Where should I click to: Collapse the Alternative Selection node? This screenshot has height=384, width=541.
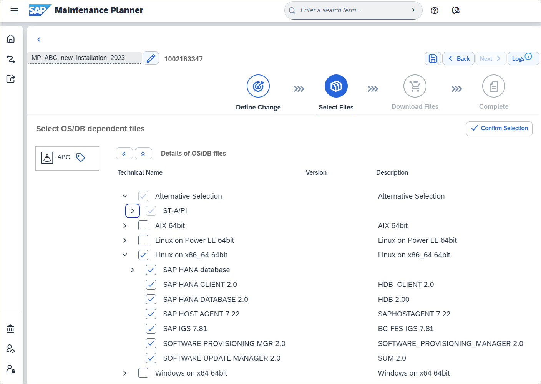pos(125,196)
